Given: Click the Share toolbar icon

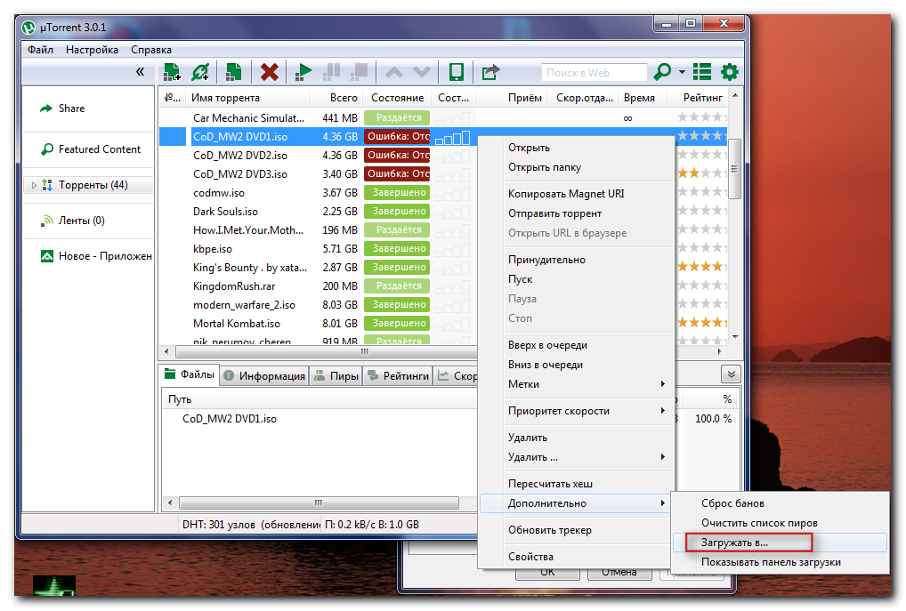Looking at the screenshot, I should click(490, 72).
